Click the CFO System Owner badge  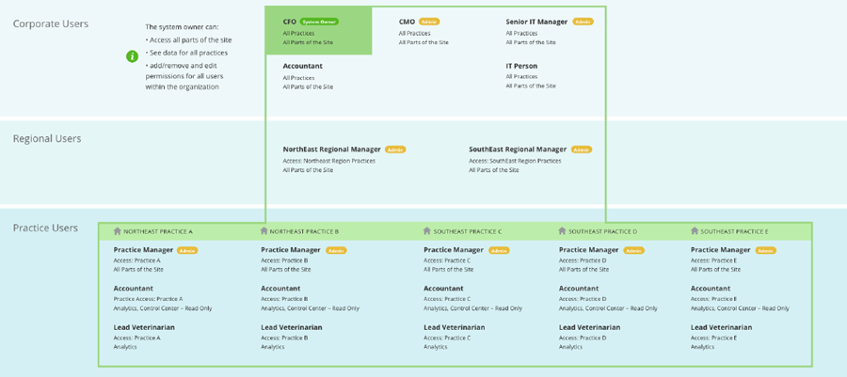pos(319,23)
